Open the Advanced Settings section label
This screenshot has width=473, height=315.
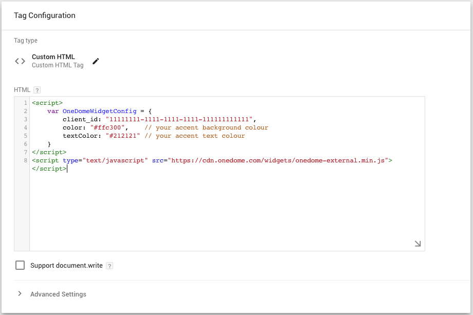58,294
